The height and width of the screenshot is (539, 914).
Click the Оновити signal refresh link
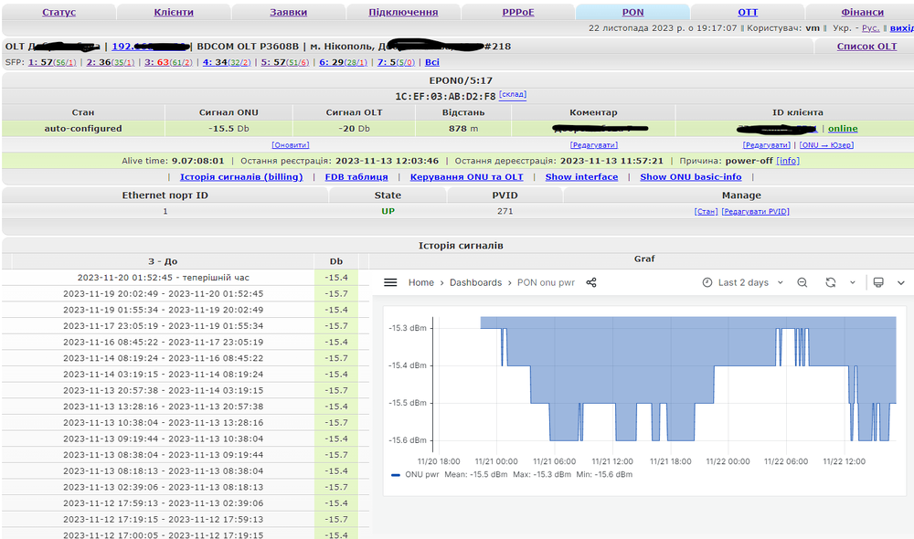(x=291, y=144)
